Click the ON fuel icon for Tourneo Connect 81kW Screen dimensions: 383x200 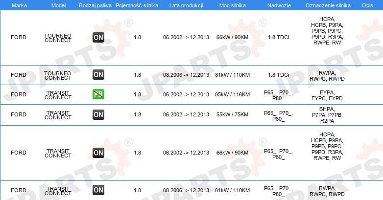click(98, 75)
